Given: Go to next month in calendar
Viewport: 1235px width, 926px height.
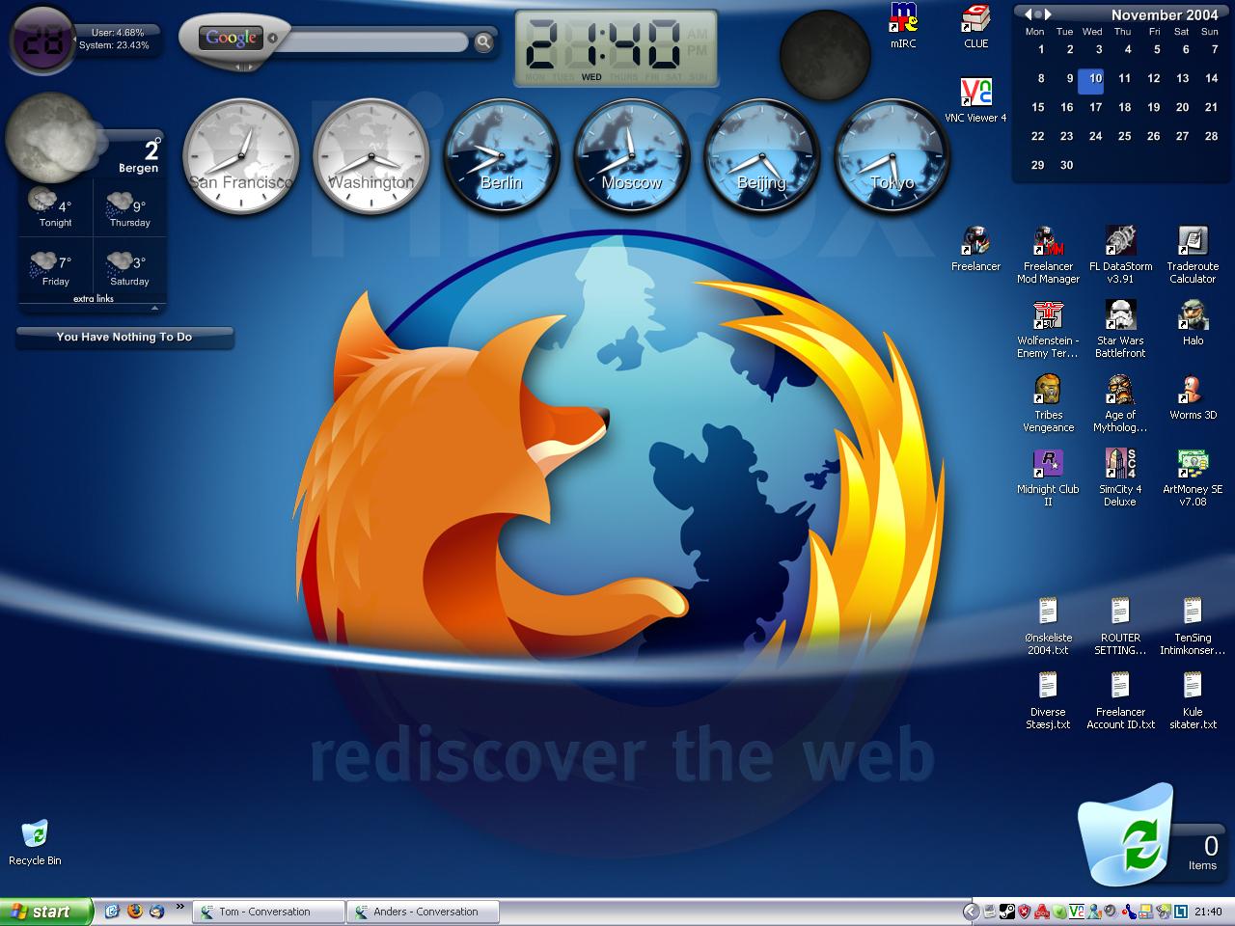Looking at the screenshot, I should click(1049, 14).
